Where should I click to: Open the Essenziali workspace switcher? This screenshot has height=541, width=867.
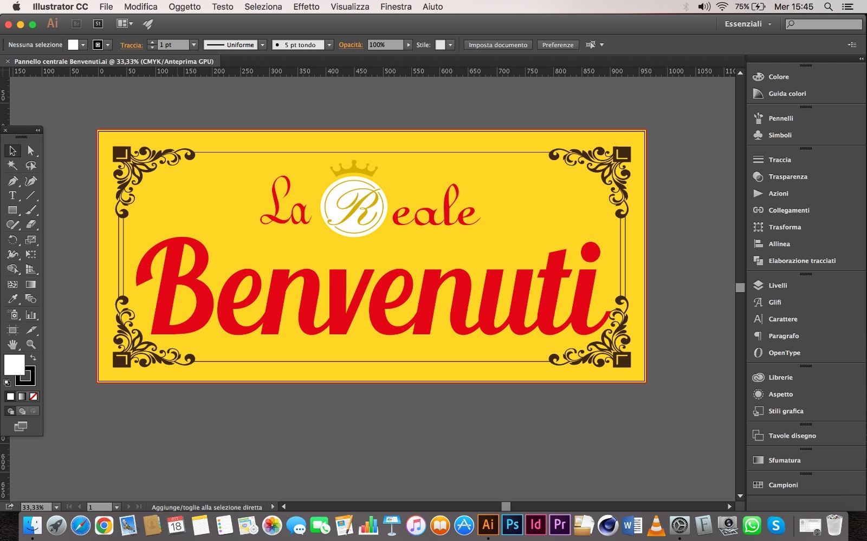pyautogui.click(x=748, y=24)
